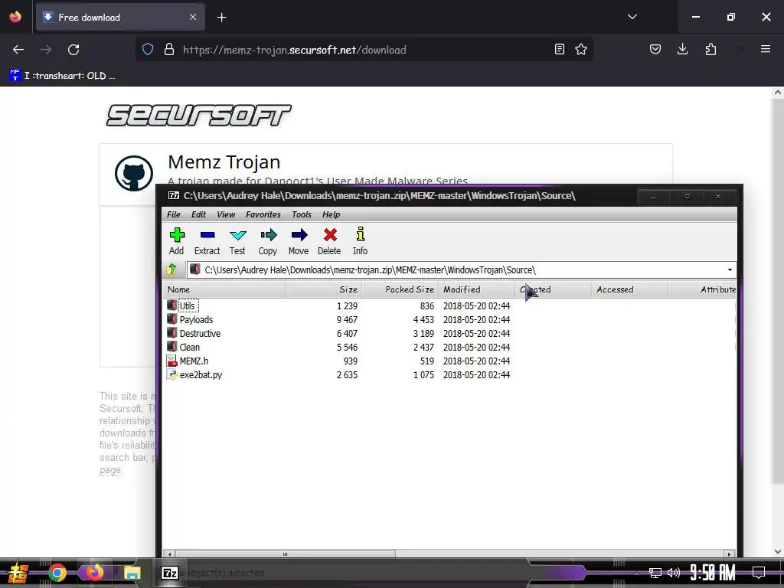Open the Firefox extensions icon
This screenshot has width=784, height=588.
(x=710, y=49)
